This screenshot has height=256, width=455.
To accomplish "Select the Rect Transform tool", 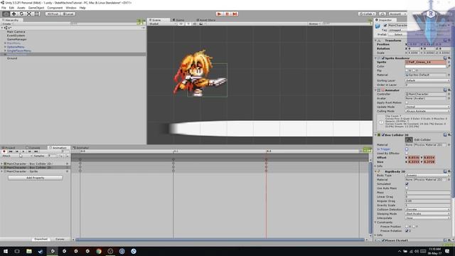I will coord(36,14).
